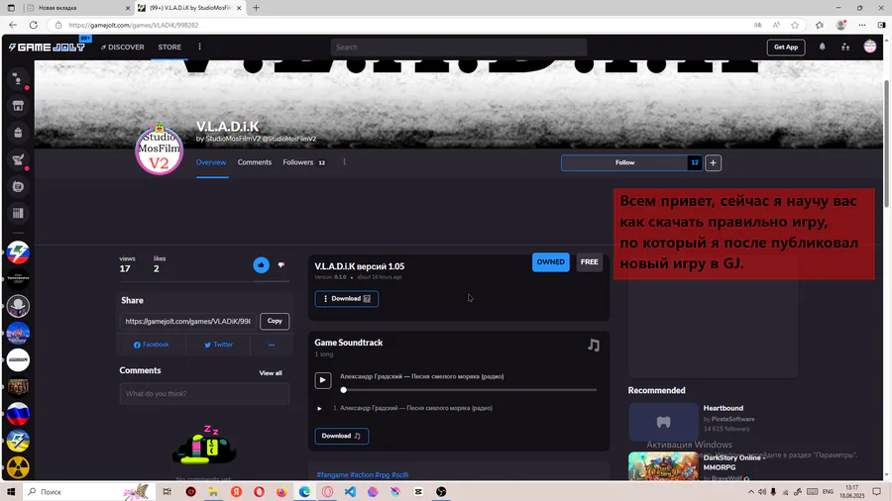Open Visual Studio Code from taskbar
Screen dimensions: 892x501
[x=350, y=492]
